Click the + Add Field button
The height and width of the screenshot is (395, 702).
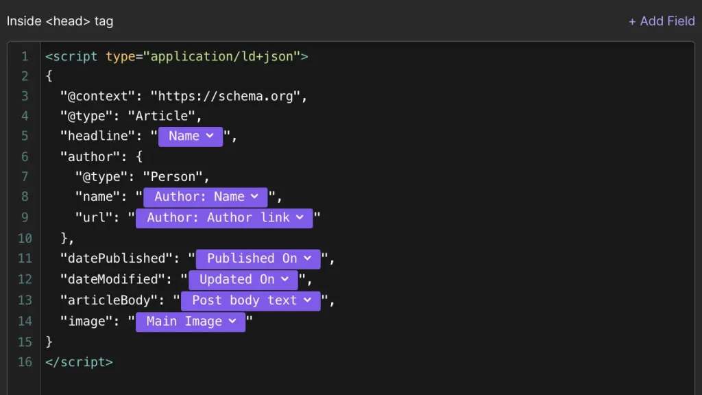(x=662, y=21)
